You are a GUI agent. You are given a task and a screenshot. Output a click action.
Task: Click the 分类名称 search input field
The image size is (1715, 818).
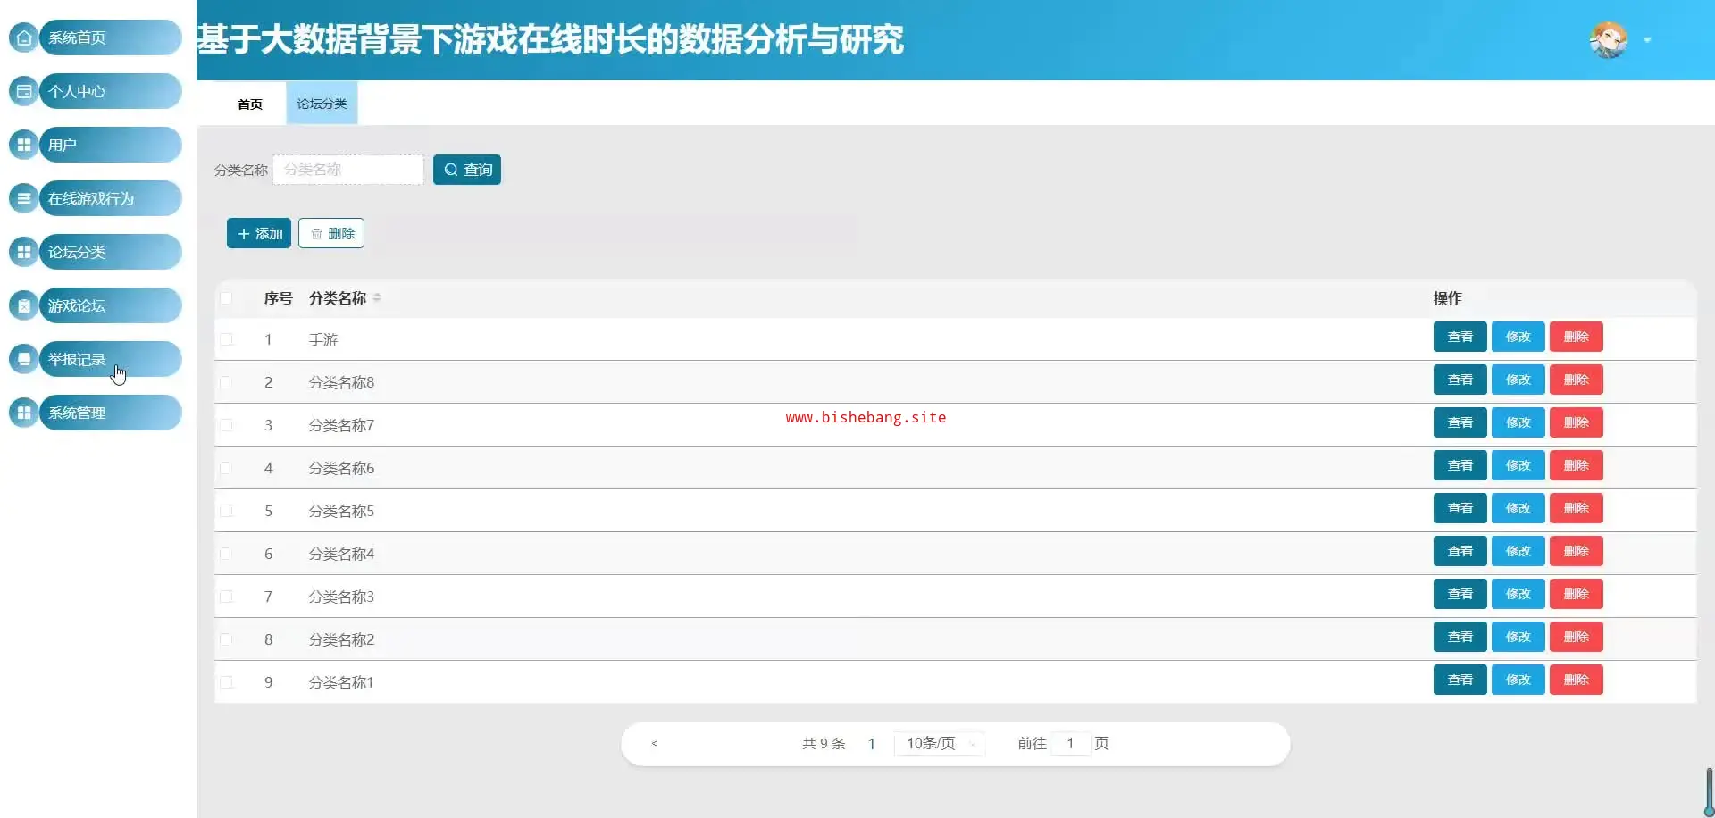(348, 170)
